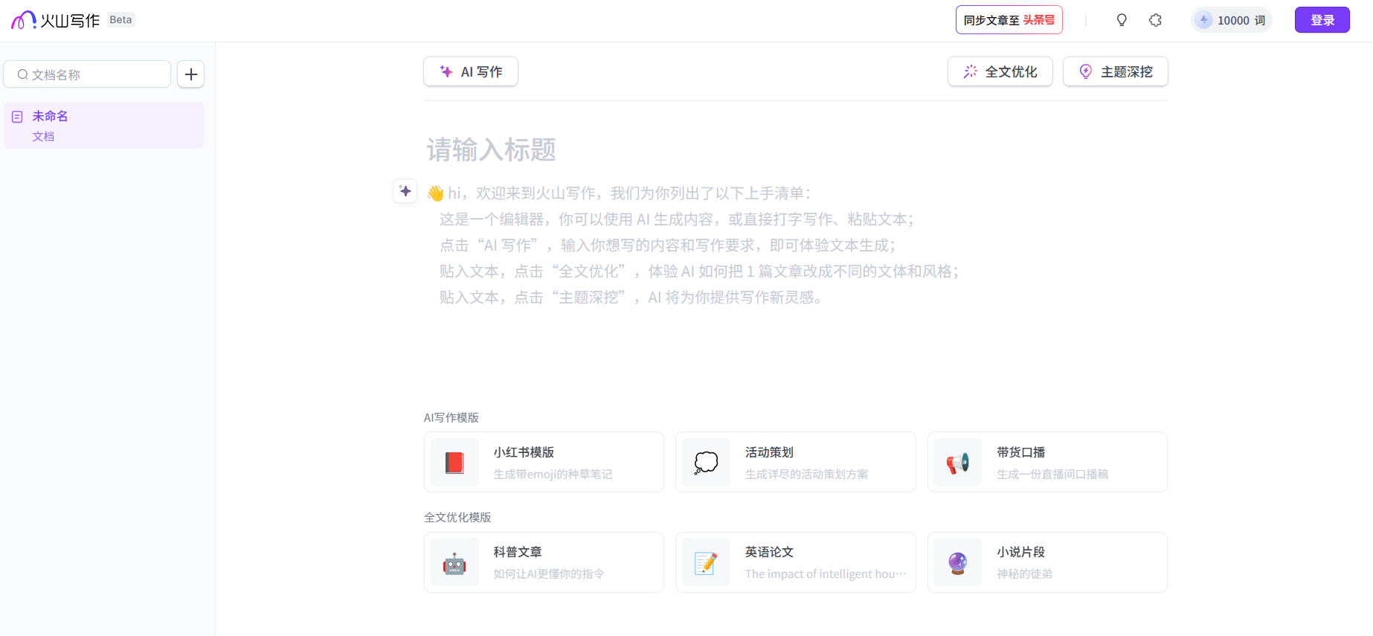The height and width of the screenshot is (636, 1373).
Task: Click the 全文优化模版 section heading
Action: (457, 517)
